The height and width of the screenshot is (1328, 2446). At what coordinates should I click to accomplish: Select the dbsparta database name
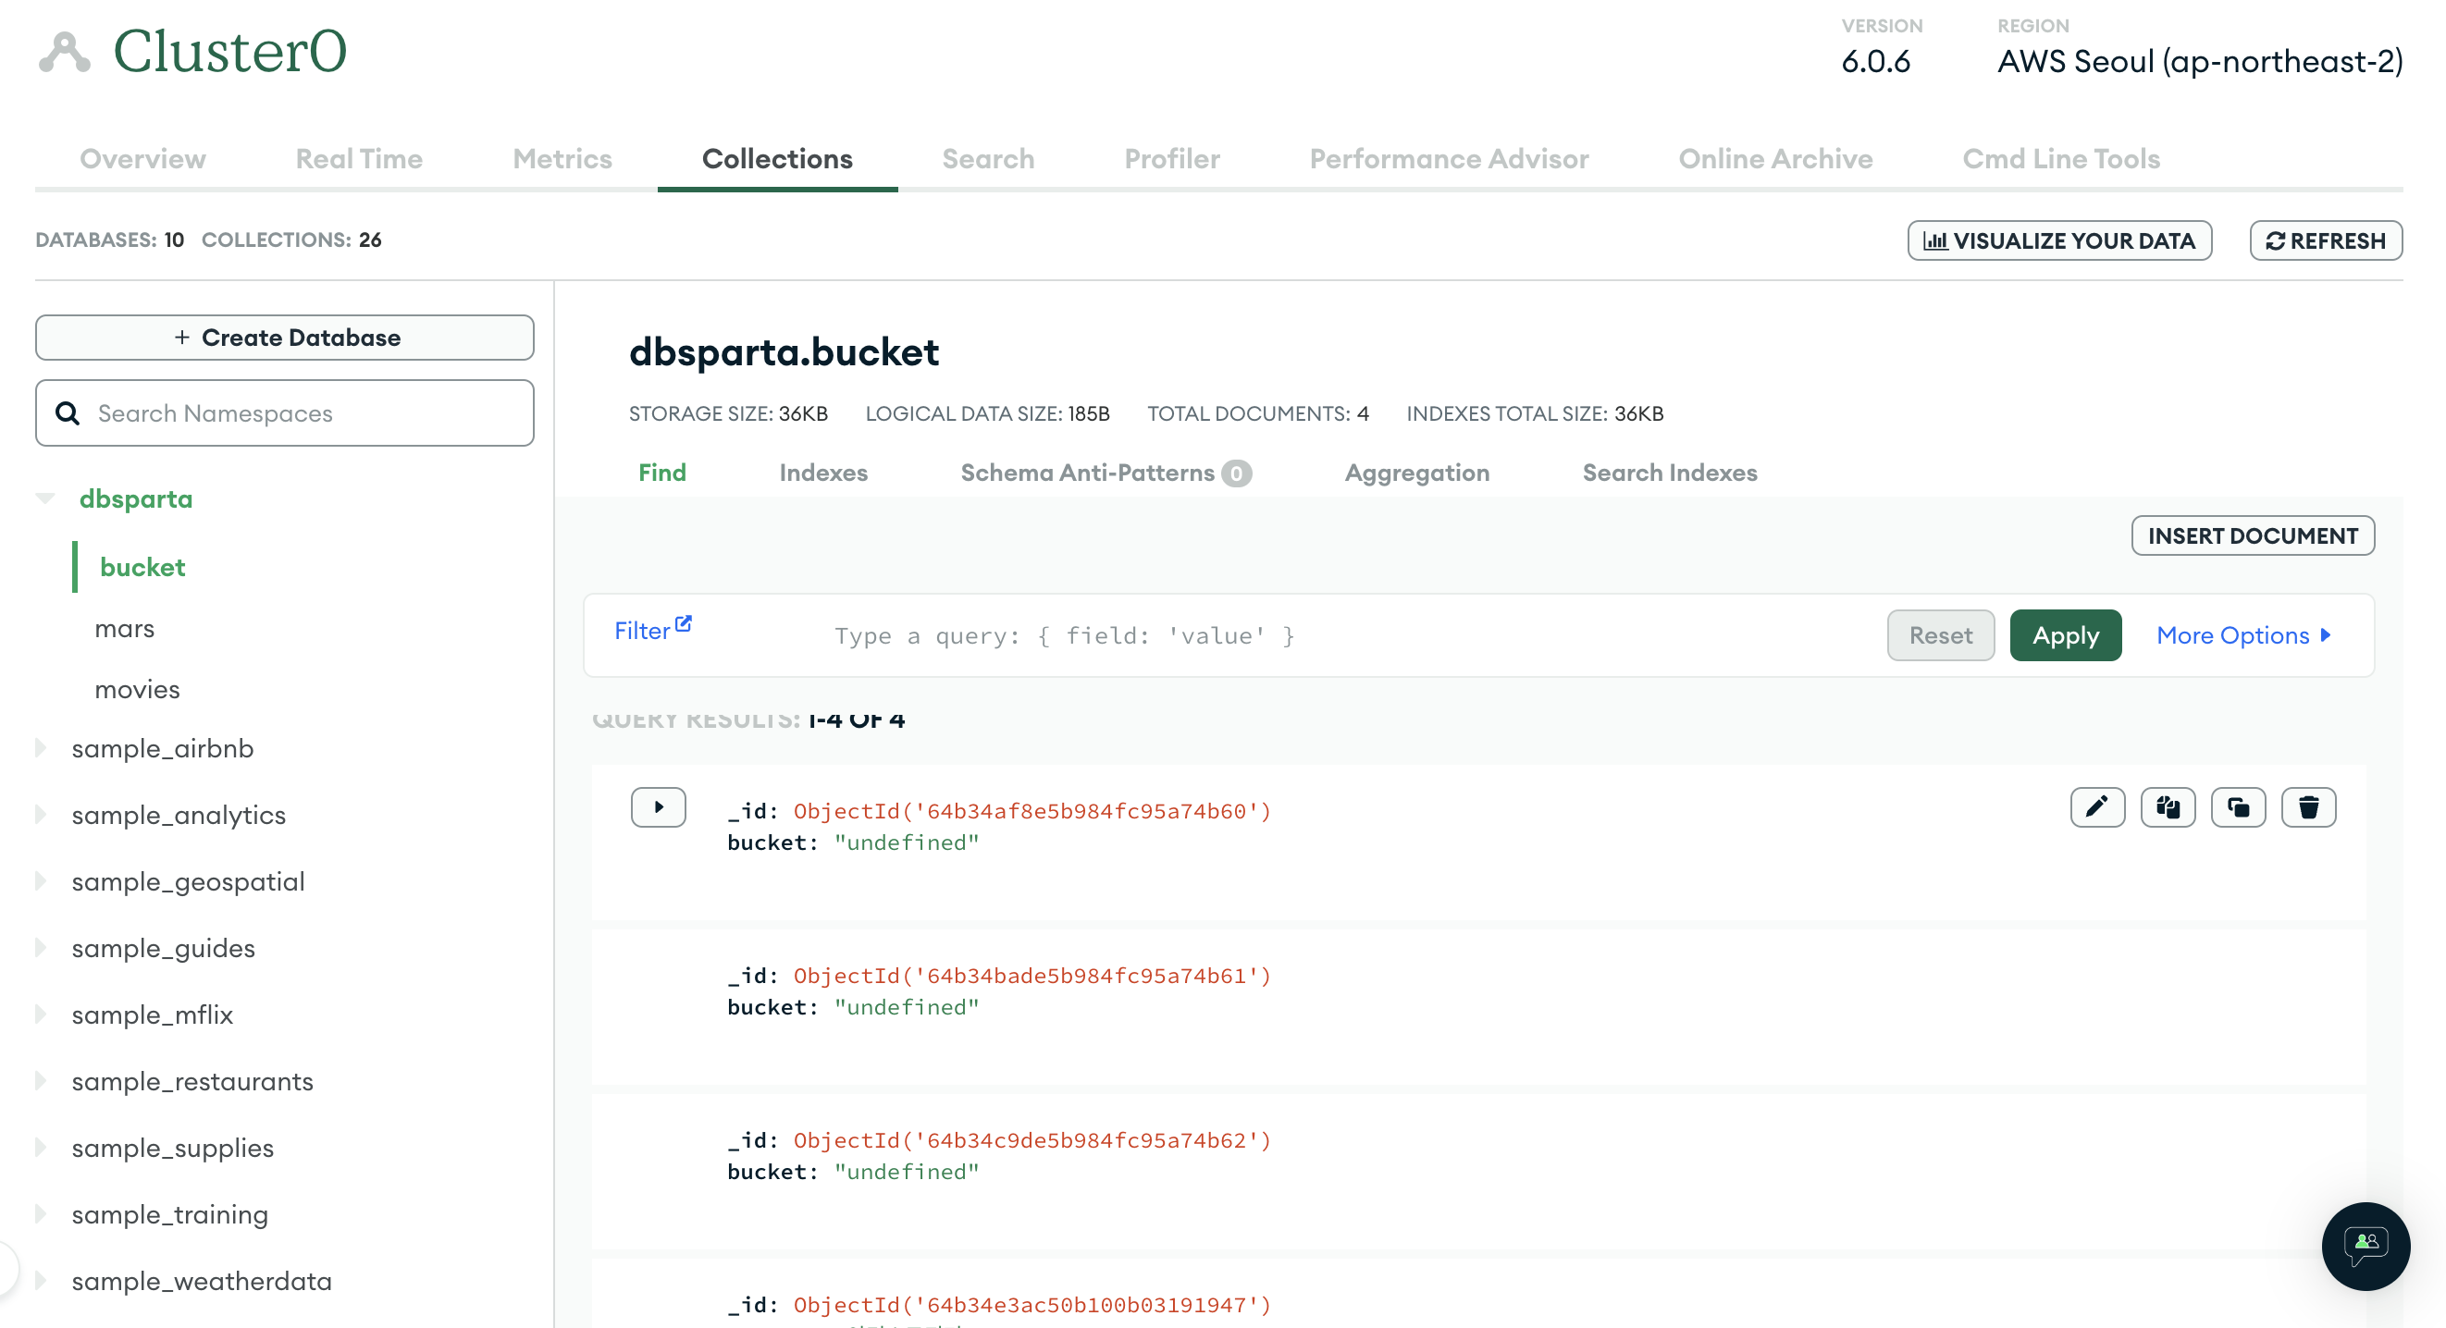pyautogui.click(x=136, y=498)
